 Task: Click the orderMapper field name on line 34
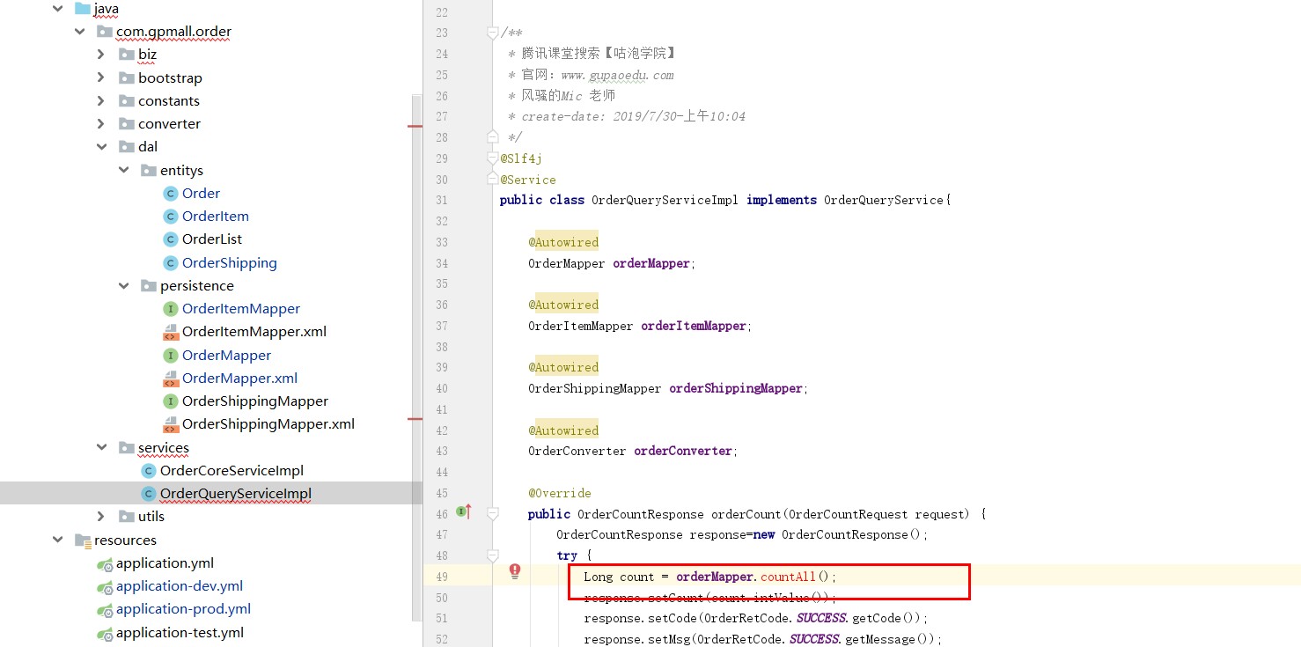(x=652, y=263)
